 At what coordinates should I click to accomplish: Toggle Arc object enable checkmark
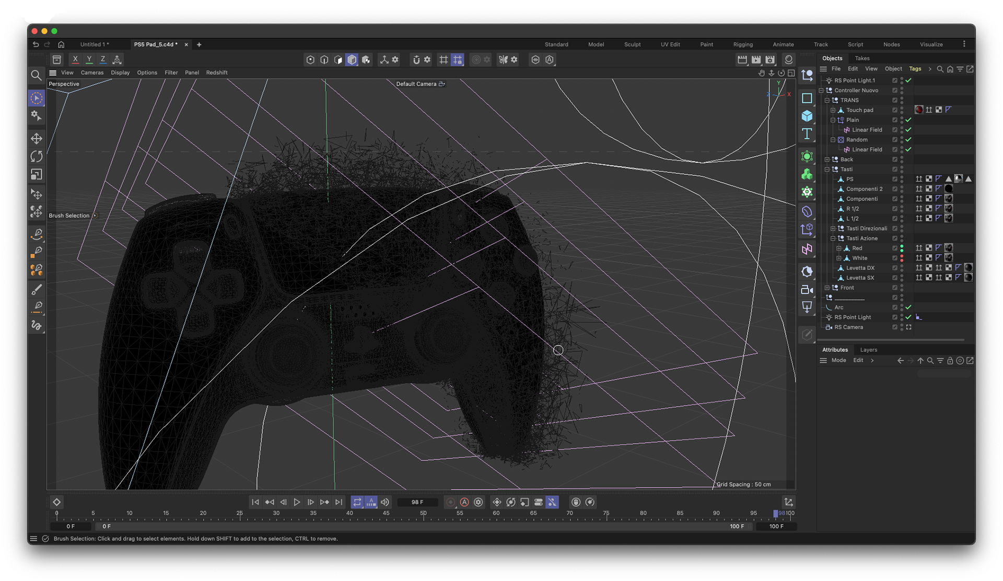click(908, 307)
